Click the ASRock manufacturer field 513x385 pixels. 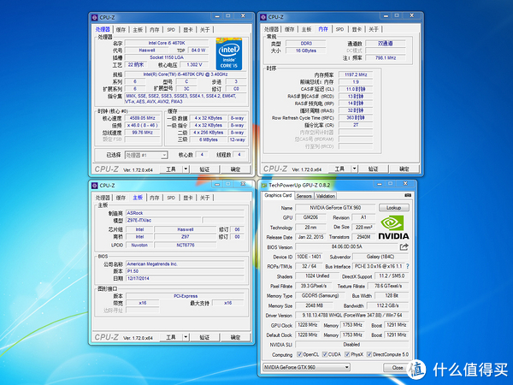tap(186, 213)
